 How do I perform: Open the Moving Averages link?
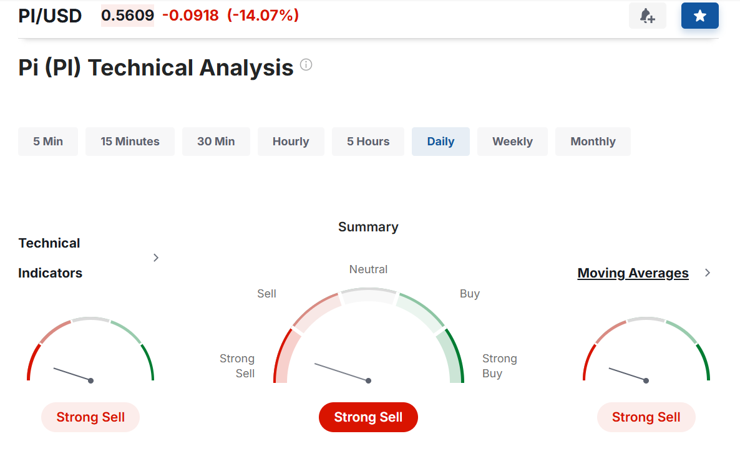click(633, 273)
